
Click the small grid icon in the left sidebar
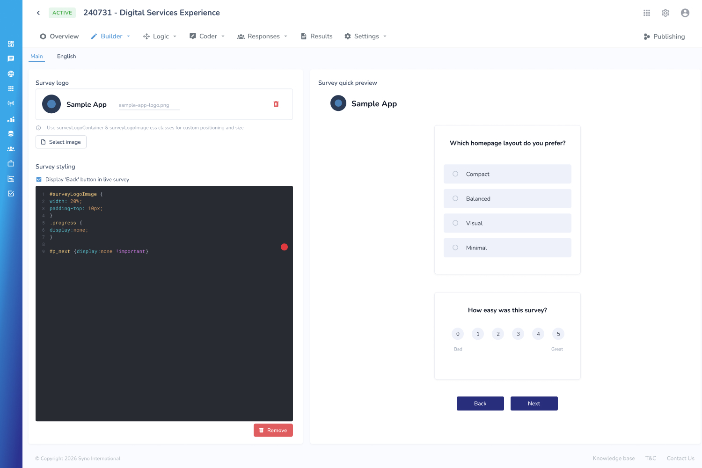click(x=11, y=88)
